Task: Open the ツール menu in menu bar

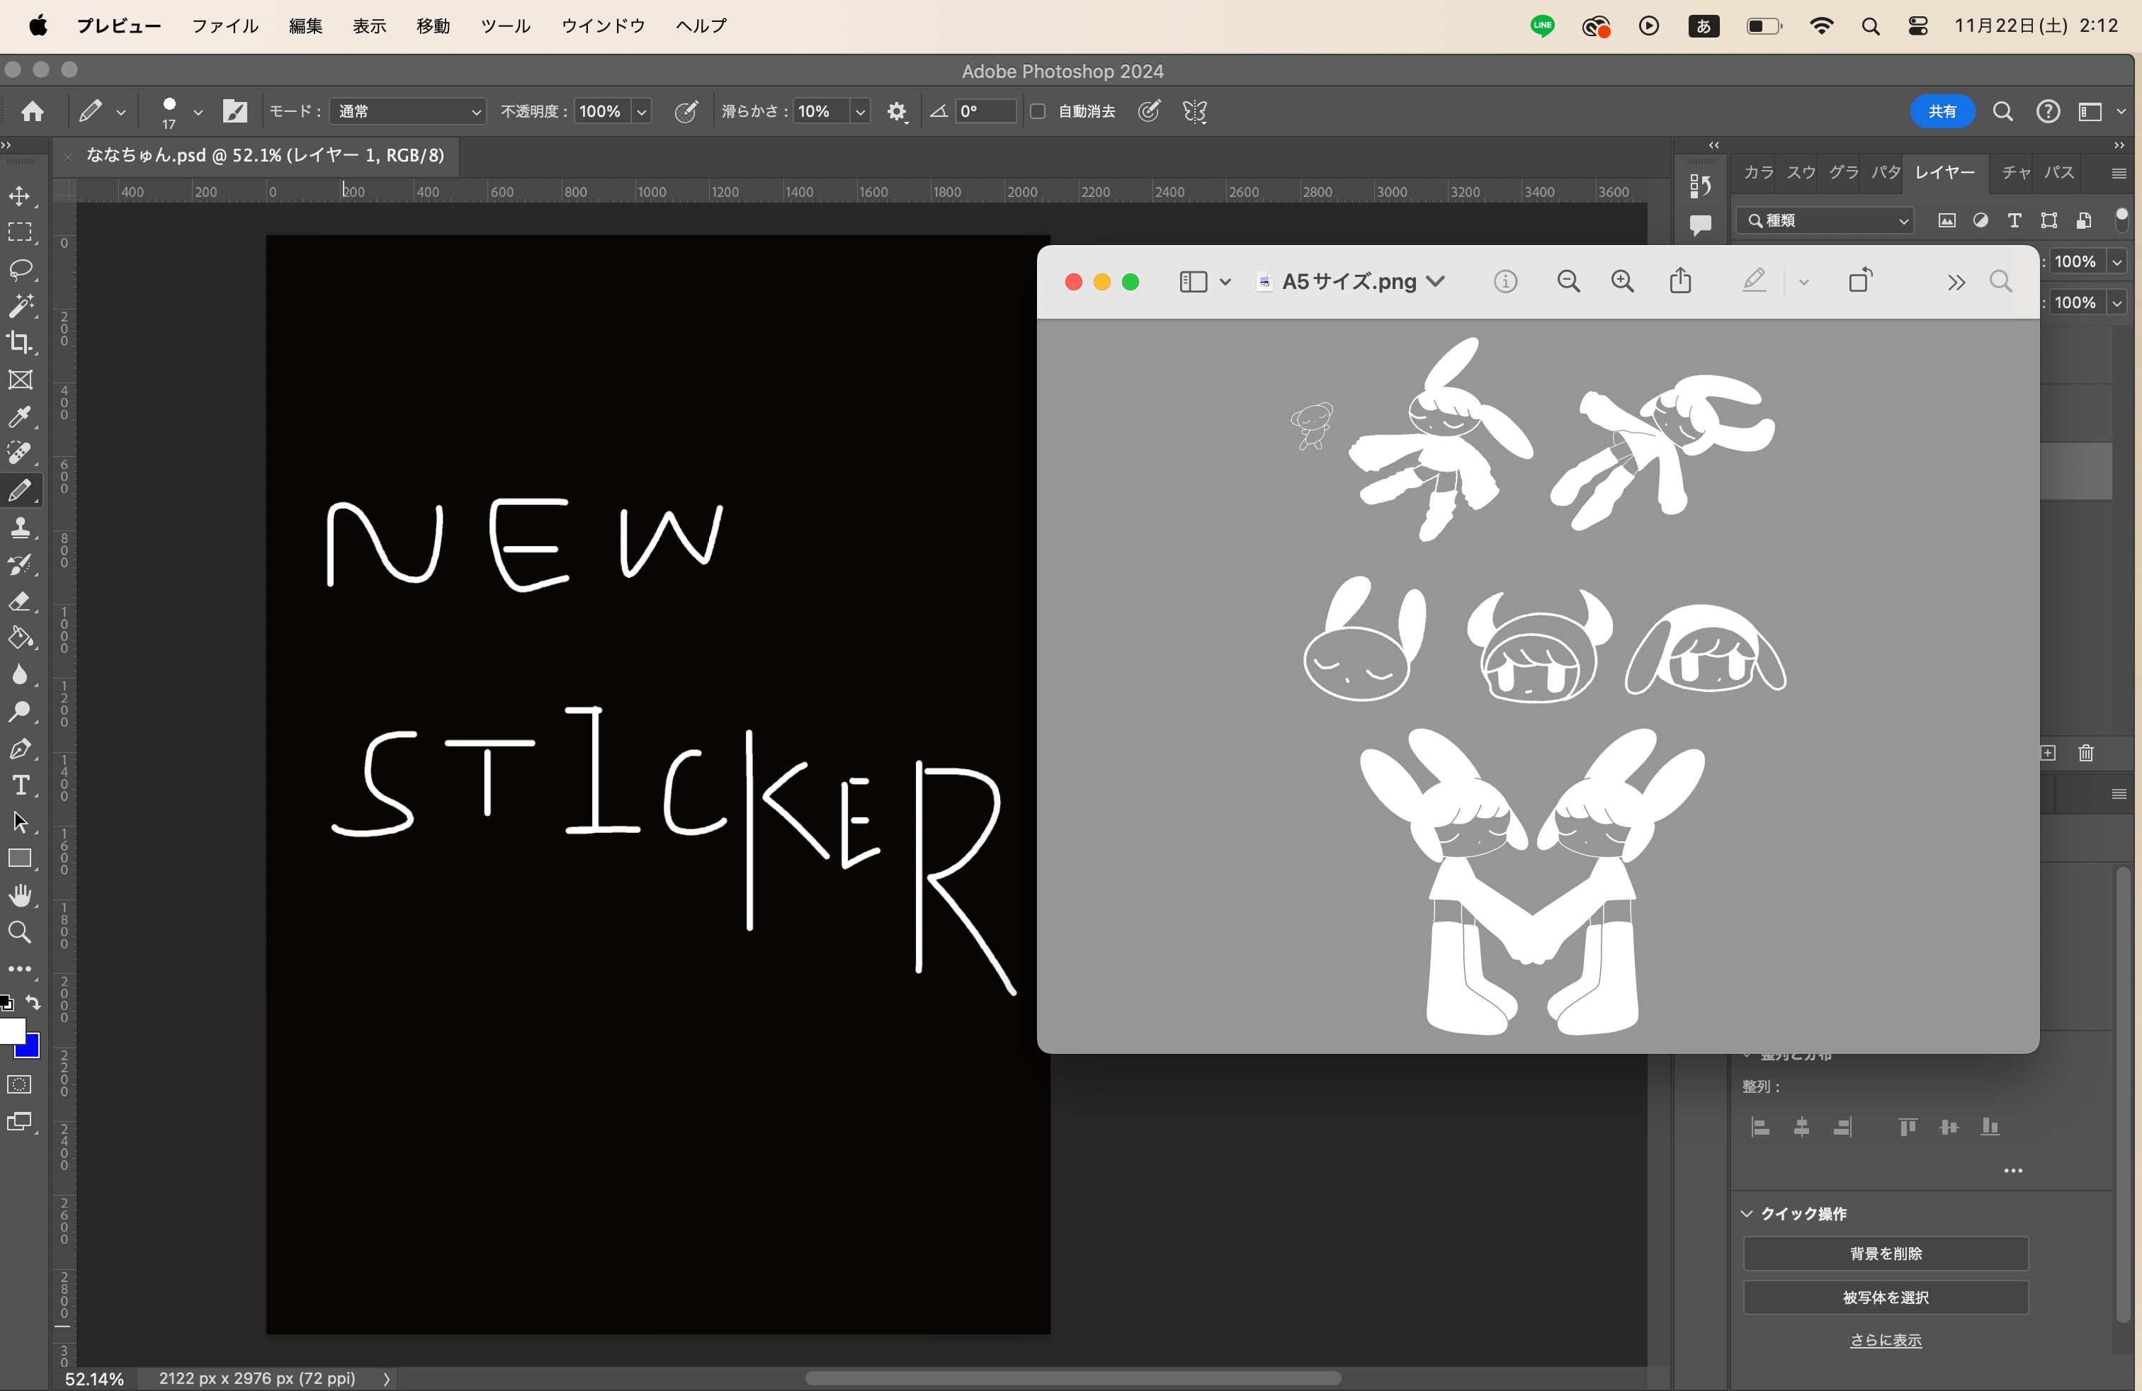Action: pyautogui.click(x=505, y=26)
